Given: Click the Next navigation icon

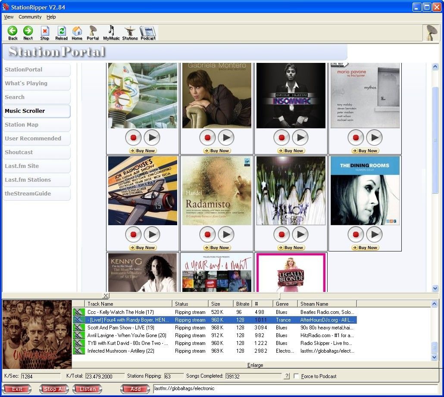Looking at the screenshot, I should pyautogui.click(x=28, y=30).
